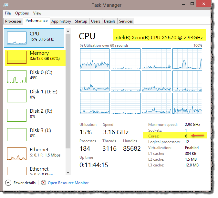
Task: Click the % Utilization over 60 seconds label
Action: tap(104, 45)
